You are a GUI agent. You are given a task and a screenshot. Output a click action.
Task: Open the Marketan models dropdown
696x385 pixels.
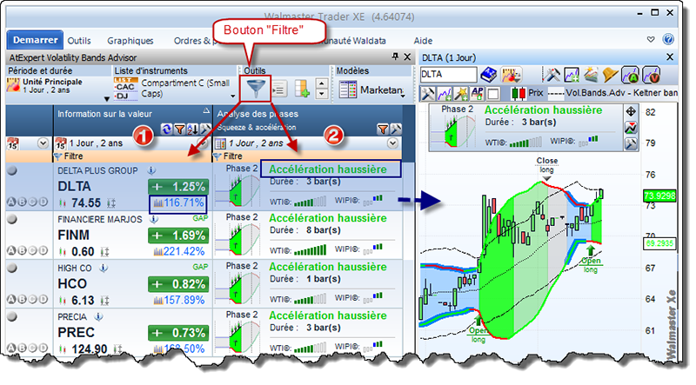(403, 96)
